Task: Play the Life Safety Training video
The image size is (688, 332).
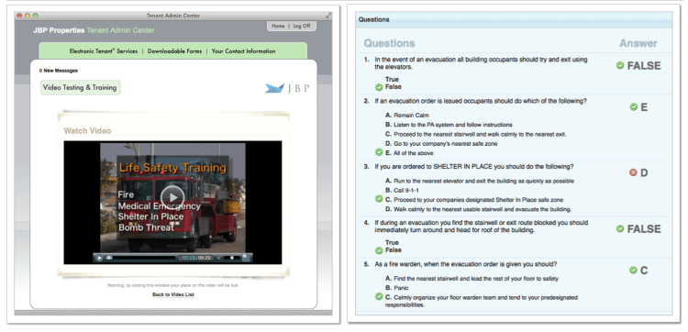Action: 172,196
